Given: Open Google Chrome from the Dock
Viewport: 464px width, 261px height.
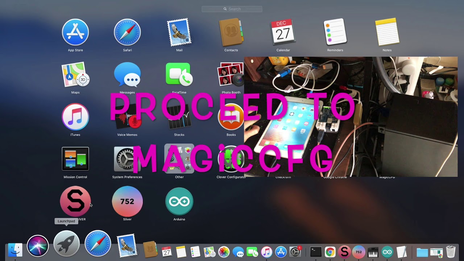Looking at the screenshot, I should (330, 252).
